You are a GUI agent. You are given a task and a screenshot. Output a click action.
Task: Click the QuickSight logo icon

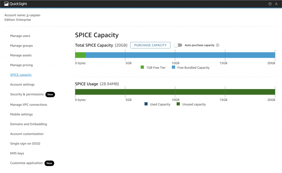6,4
